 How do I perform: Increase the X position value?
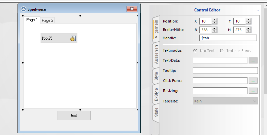(214, 19)
